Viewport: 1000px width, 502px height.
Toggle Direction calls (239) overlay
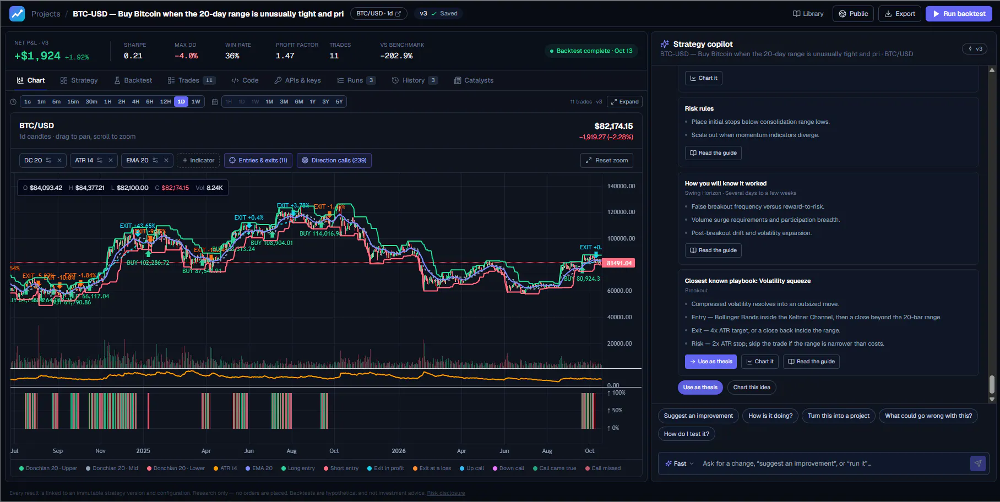(334, 160)
